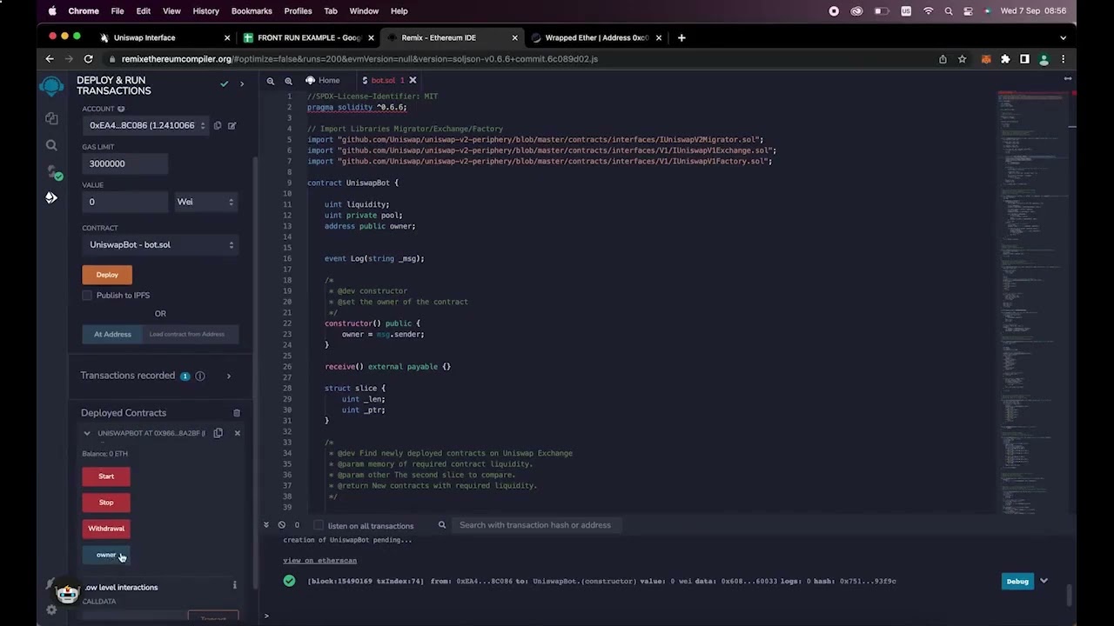
Task: Click Transactions recorded info icon
Action: 200,376
